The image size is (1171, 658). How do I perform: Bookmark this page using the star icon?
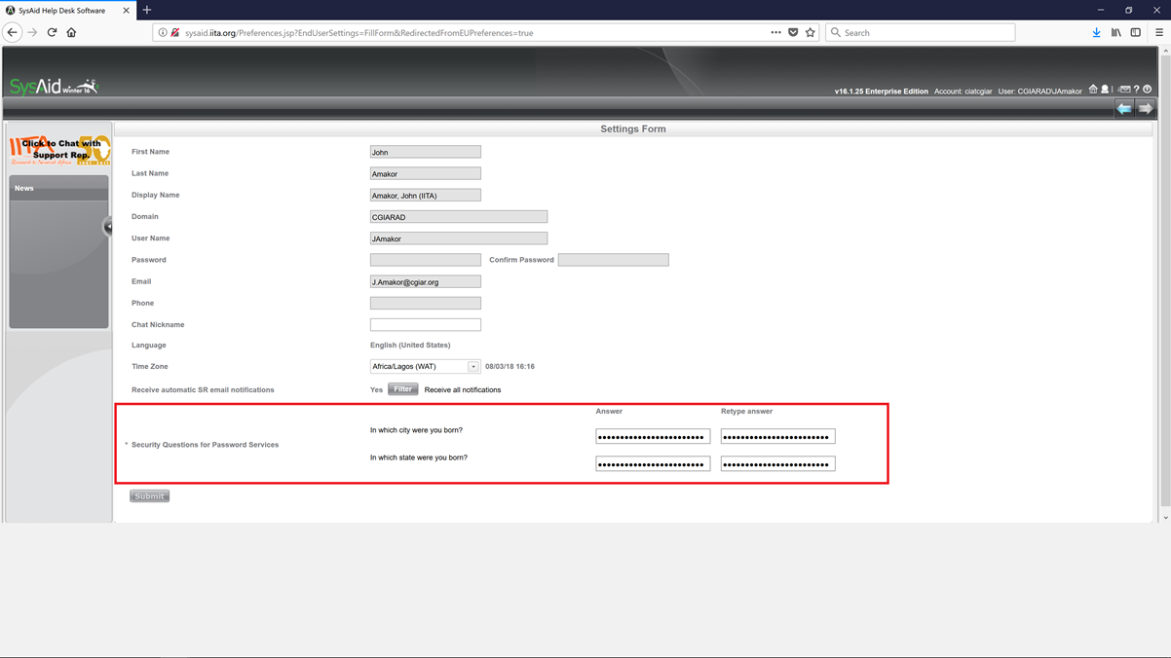pyautogui.click(x=810, y=32)
